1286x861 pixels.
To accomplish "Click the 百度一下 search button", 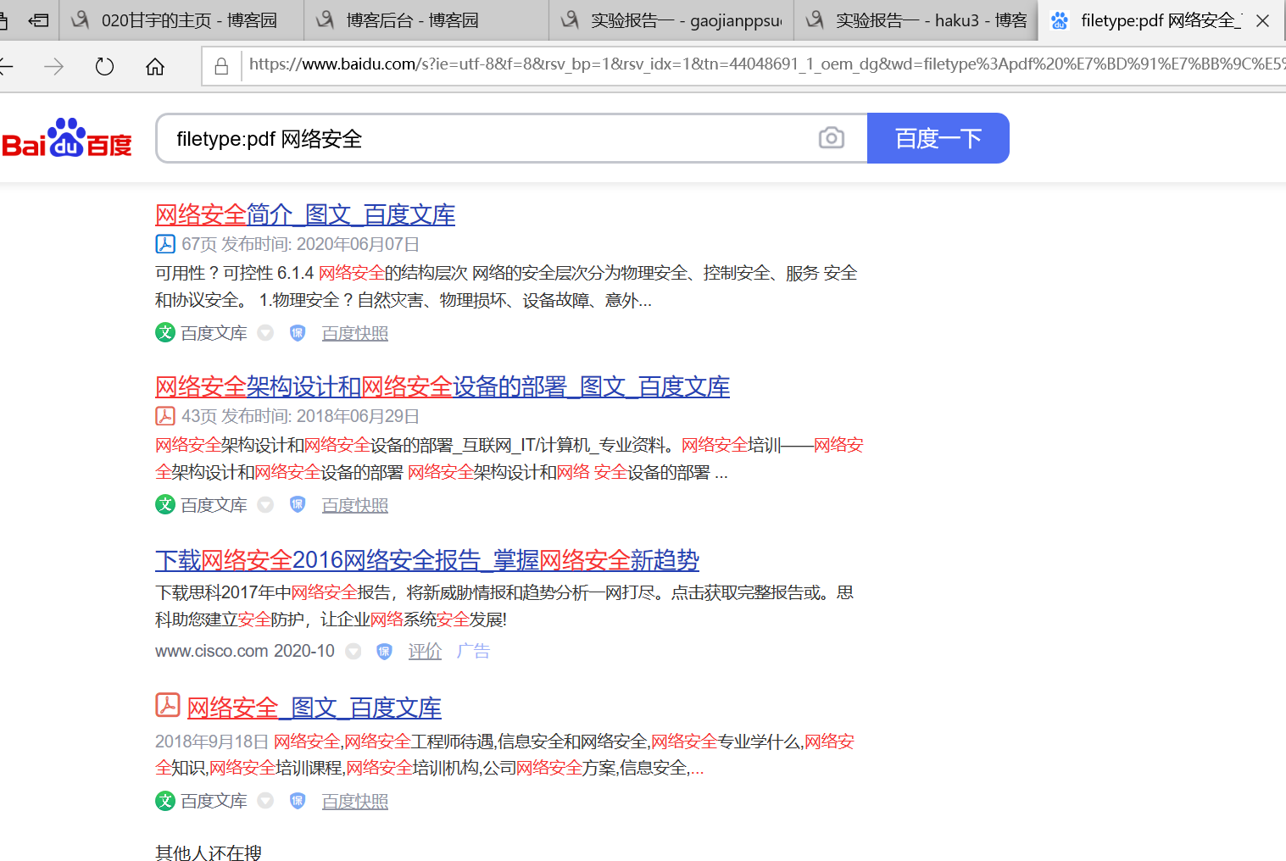I will 938,138.
